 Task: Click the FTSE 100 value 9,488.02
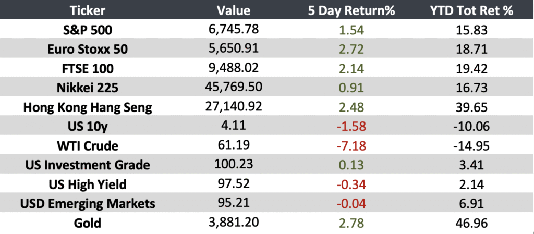pyautogui.click(x=234, y=68)
